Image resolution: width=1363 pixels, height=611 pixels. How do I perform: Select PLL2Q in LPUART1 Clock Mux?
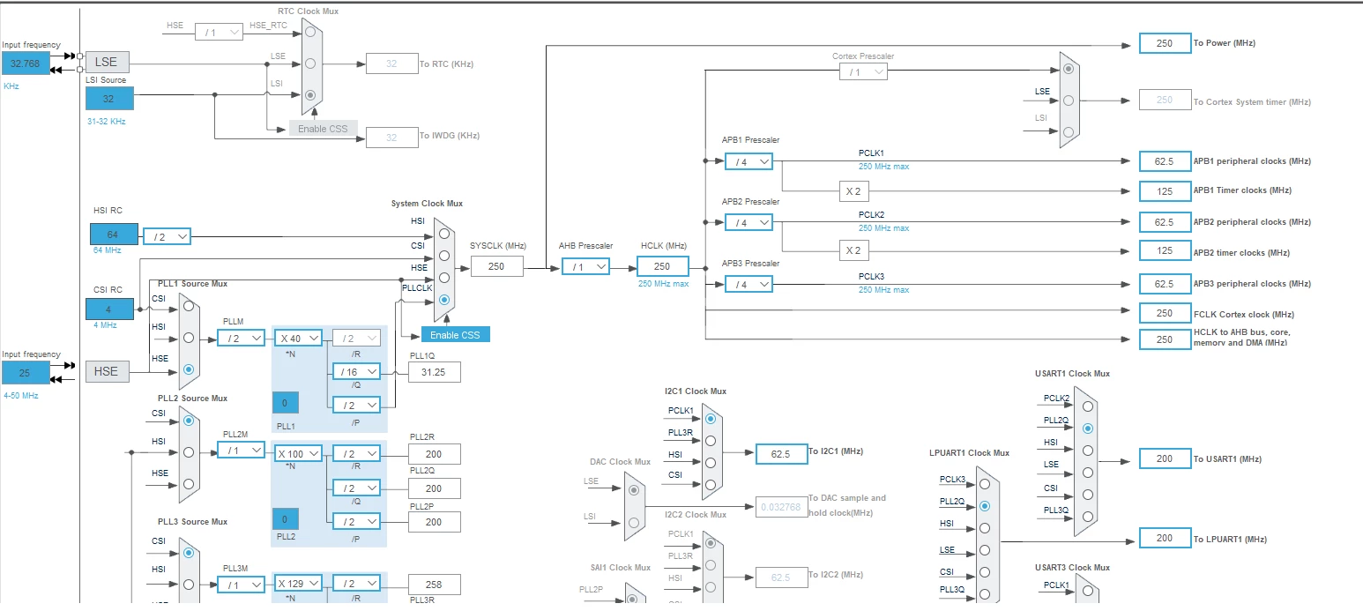(x=984, y=506)
